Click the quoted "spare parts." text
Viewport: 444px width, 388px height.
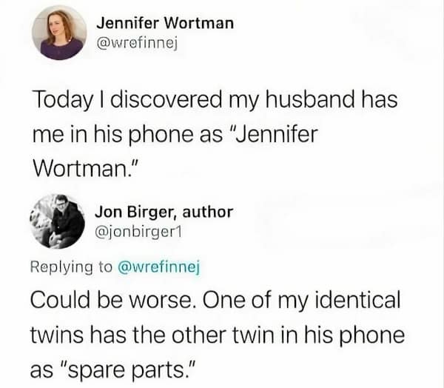click(x=127, y=370)
